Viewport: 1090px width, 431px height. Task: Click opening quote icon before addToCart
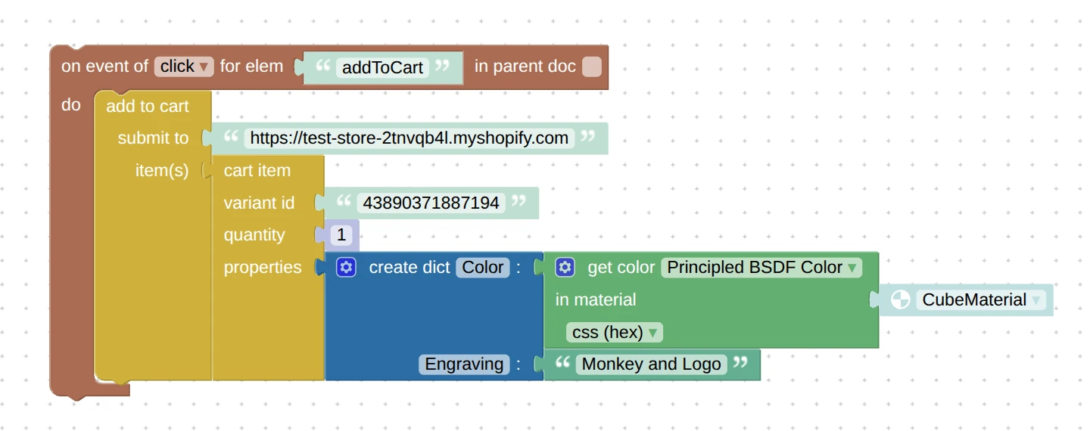(323, 67)
